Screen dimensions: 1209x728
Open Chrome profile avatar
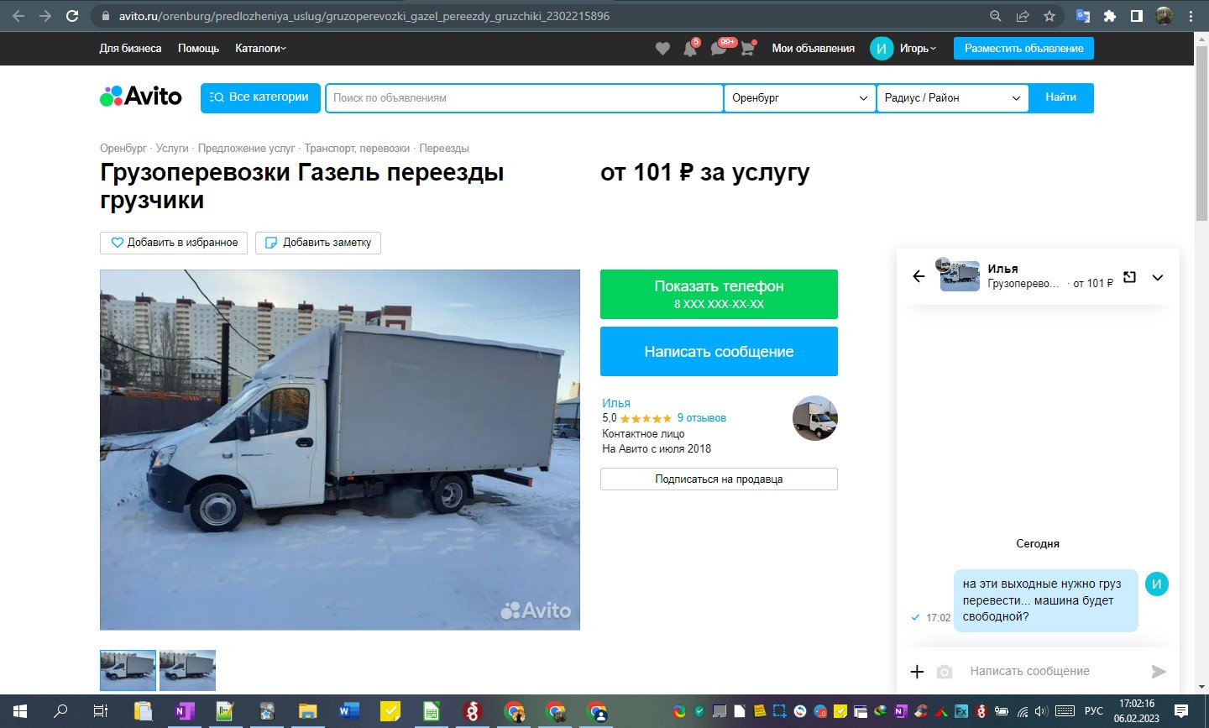click(x=1164, y=16)
